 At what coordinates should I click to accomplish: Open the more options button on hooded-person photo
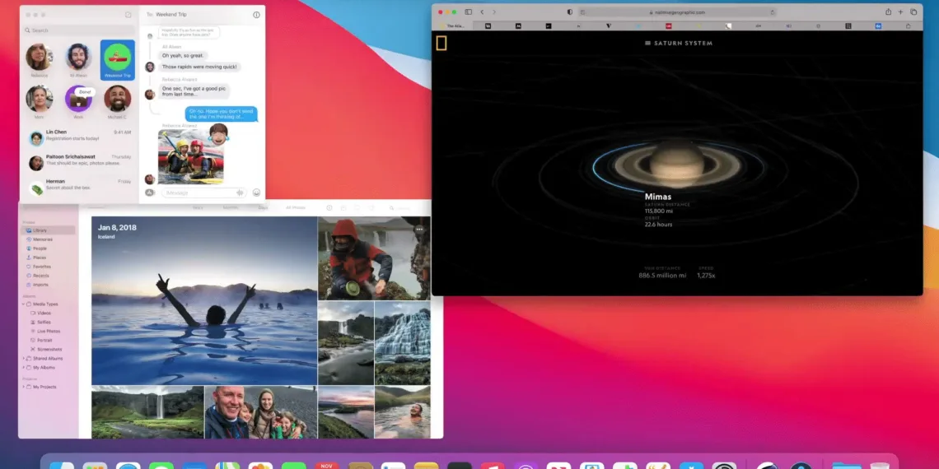pos(419,229)
